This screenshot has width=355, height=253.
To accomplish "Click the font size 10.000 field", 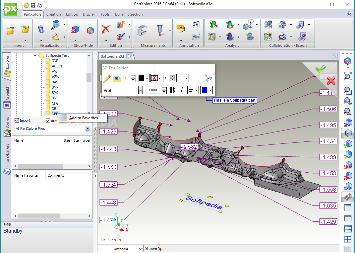I will [x=153, y=90].
